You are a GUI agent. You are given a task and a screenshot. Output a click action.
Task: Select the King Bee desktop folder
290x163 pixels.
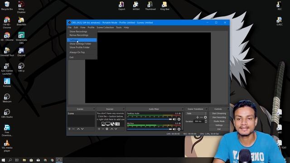[164, 6]
